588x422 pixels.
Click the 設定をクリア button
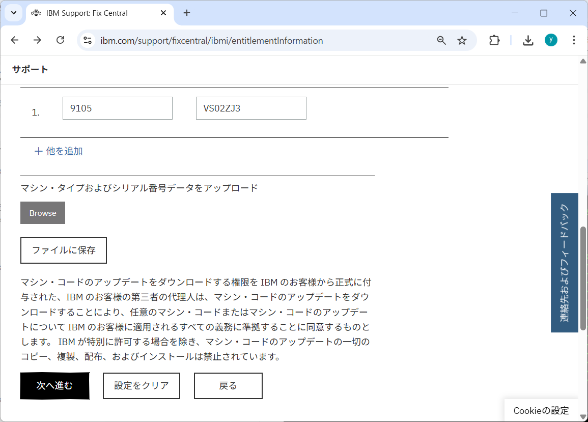142,386
